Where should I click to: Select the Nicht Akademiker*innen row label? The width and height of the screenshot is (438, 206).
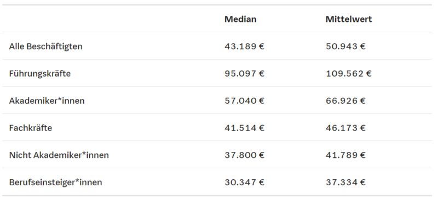[59, 155]
